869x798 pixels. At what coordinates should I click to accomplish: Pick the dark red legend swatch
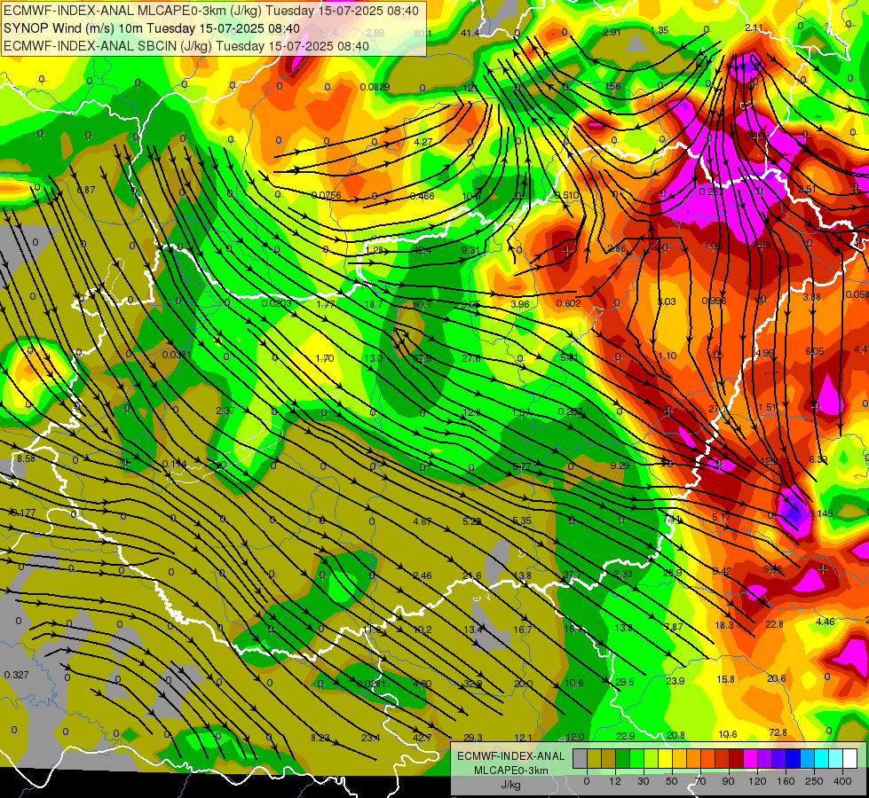click(x=736, y=758)
